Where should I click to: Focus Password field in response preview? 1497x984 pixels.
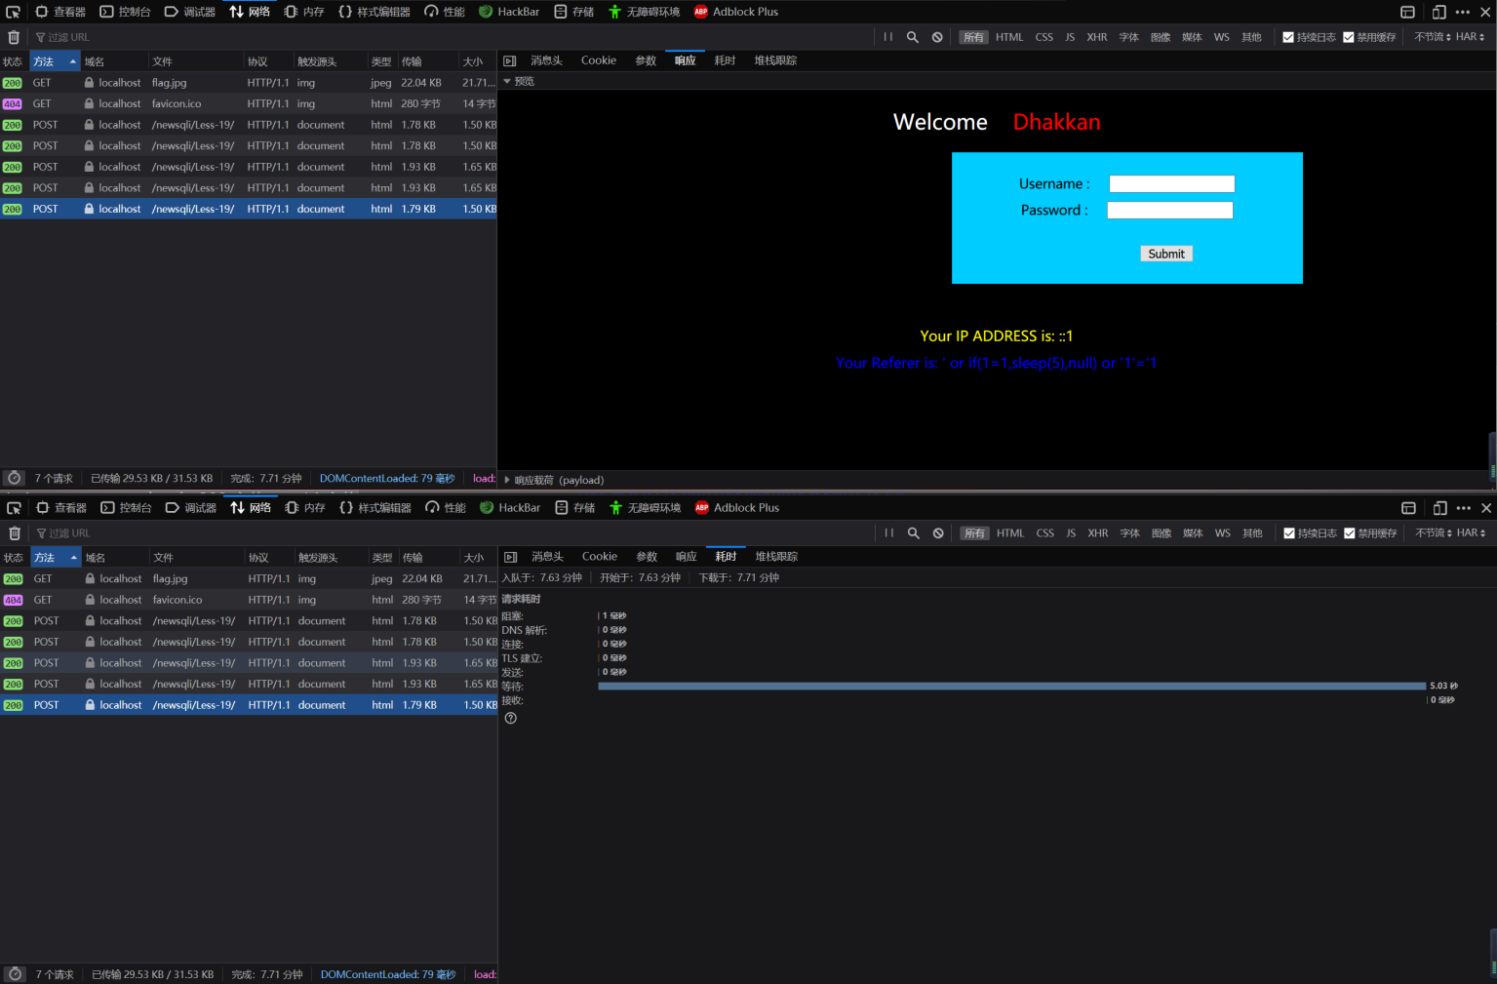1170,211
